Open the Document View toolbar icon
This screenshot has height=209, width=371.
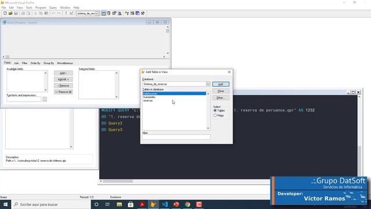pos(120,13)
